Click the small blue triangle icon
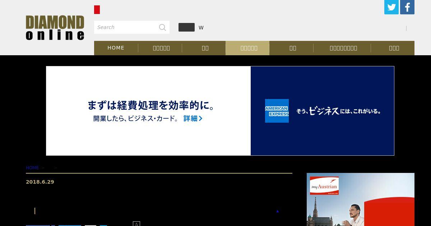431x226 pixels. click(277, 211)
